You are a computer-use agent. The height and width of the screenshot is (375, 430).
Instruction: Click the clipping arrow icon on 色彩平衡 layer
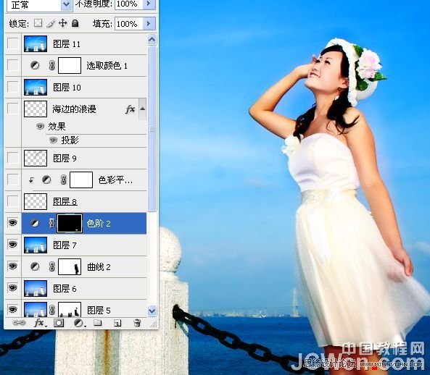[x=31, y=180]
